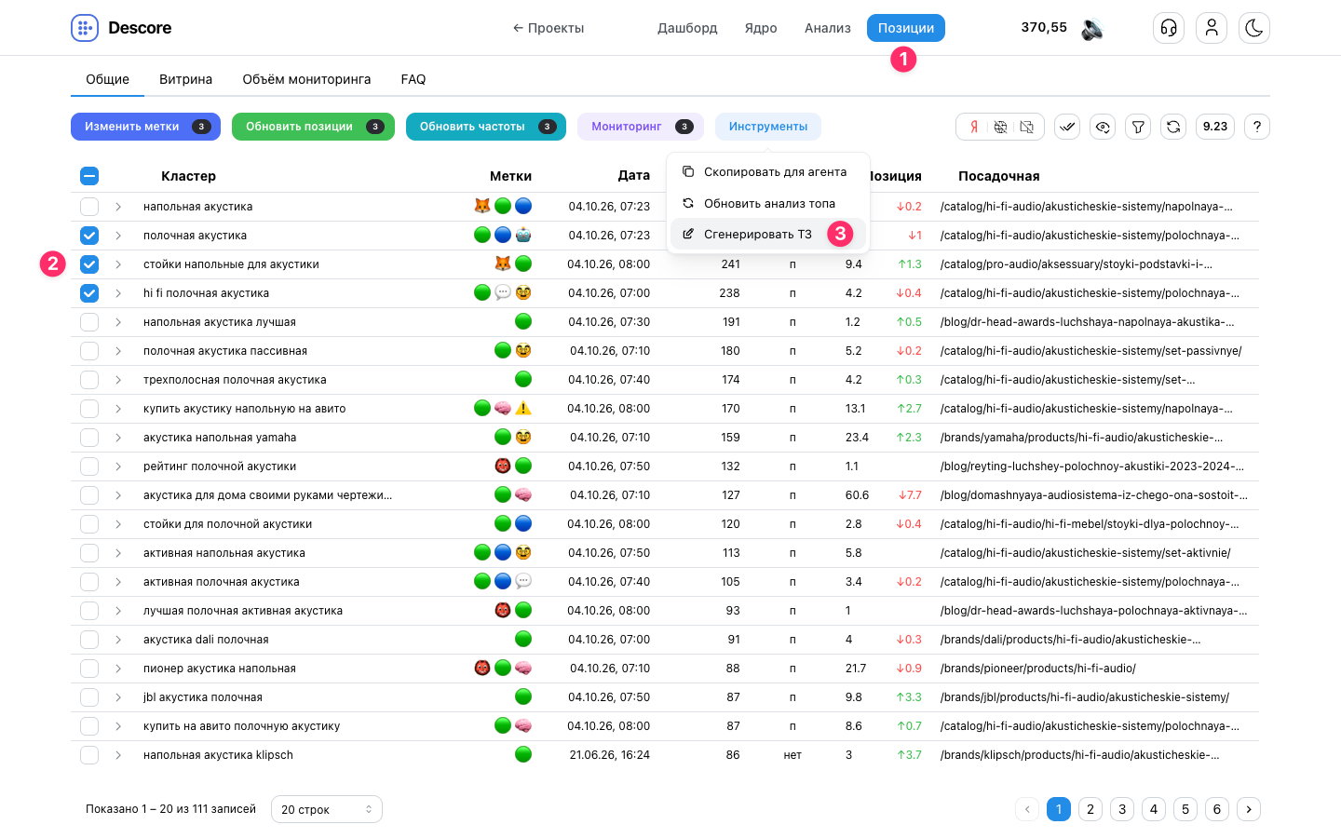This screenshot has height=838, width=1341.
Task: Choose 'Сгенерировать ТЗ' menu item
Action: tap(768, 235)
